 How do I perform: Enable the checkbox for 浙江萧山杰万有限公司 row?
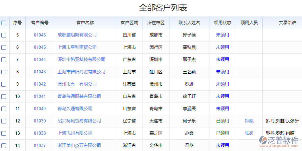pyautogui.click(x=4, y=146)
